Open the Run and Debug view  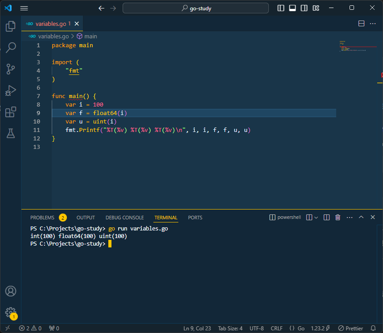(11, 90)
